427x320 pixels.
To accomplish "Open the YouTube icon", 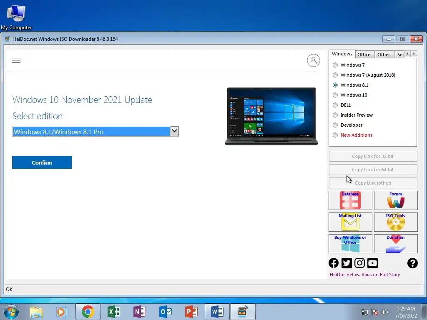I will [x=372, y=263].
